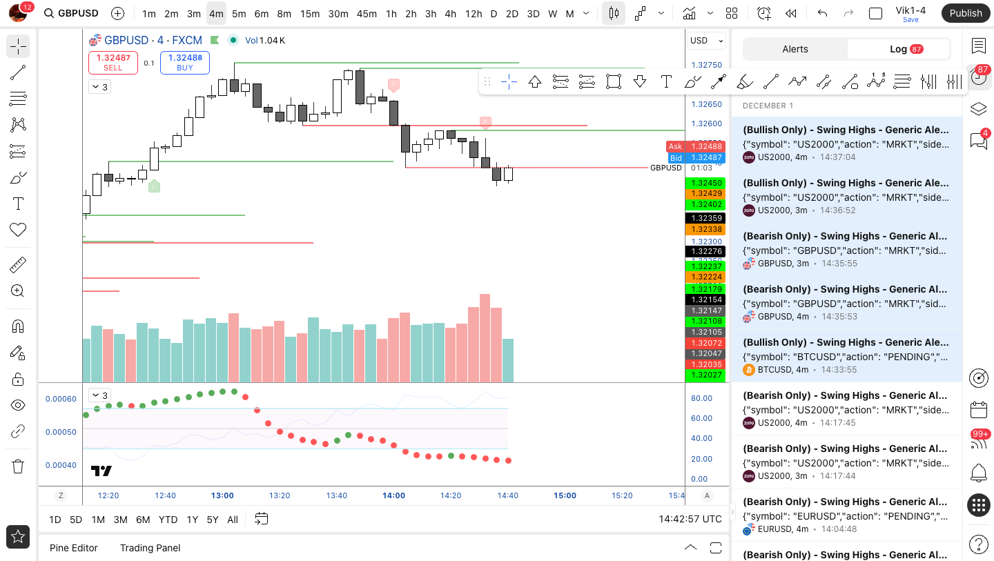Screen dimensions: 994x561
Task: Collapse main chart indicator legend showing 3
Action: (x=99, y=87)
